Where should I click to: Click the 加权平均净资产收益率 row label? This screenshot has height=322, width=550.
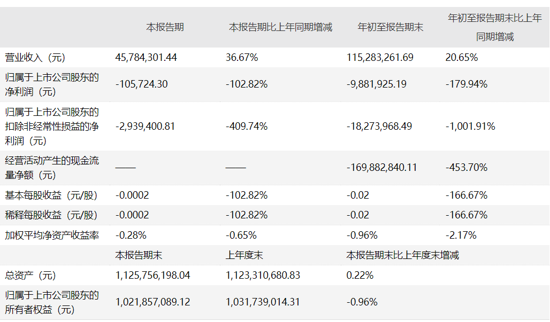[52, 235]
